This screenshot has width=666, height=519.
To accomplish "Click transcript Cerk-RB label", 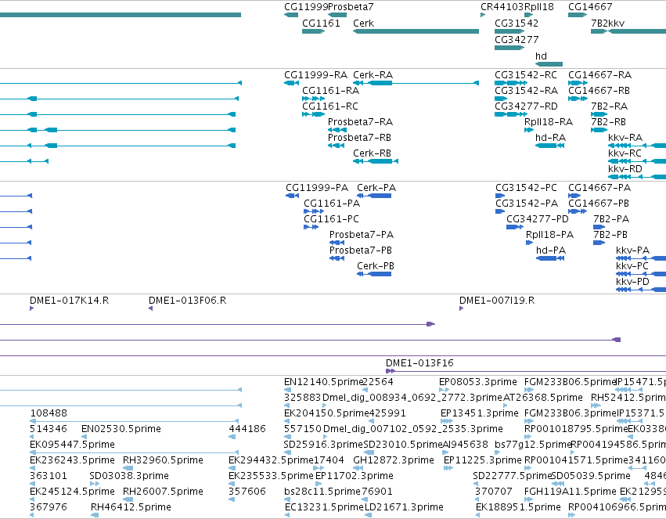I will click(x=372, y=153).
